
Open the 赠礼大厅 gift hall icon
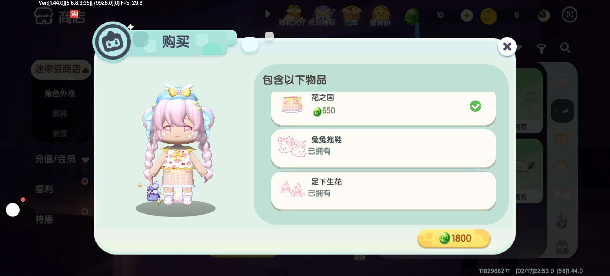pyautogui.click(x=292, y=16)
